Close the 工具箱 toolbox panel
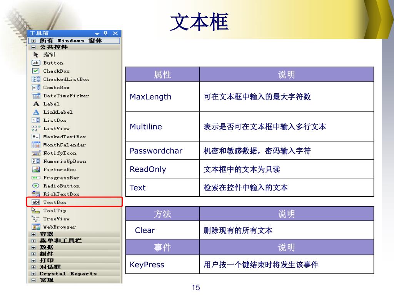The height and width of the screenshot is (295, 394). [115, 33]
